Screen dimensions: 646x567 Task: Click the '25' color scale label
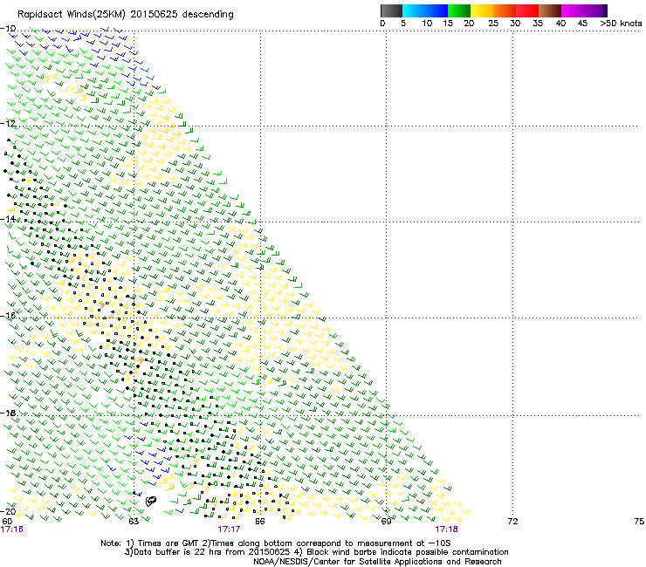point(493,24)
